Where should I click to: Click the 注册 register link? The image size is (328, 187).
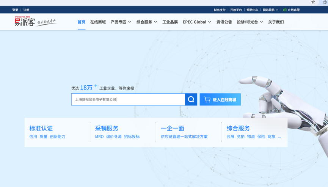point(26,10)
